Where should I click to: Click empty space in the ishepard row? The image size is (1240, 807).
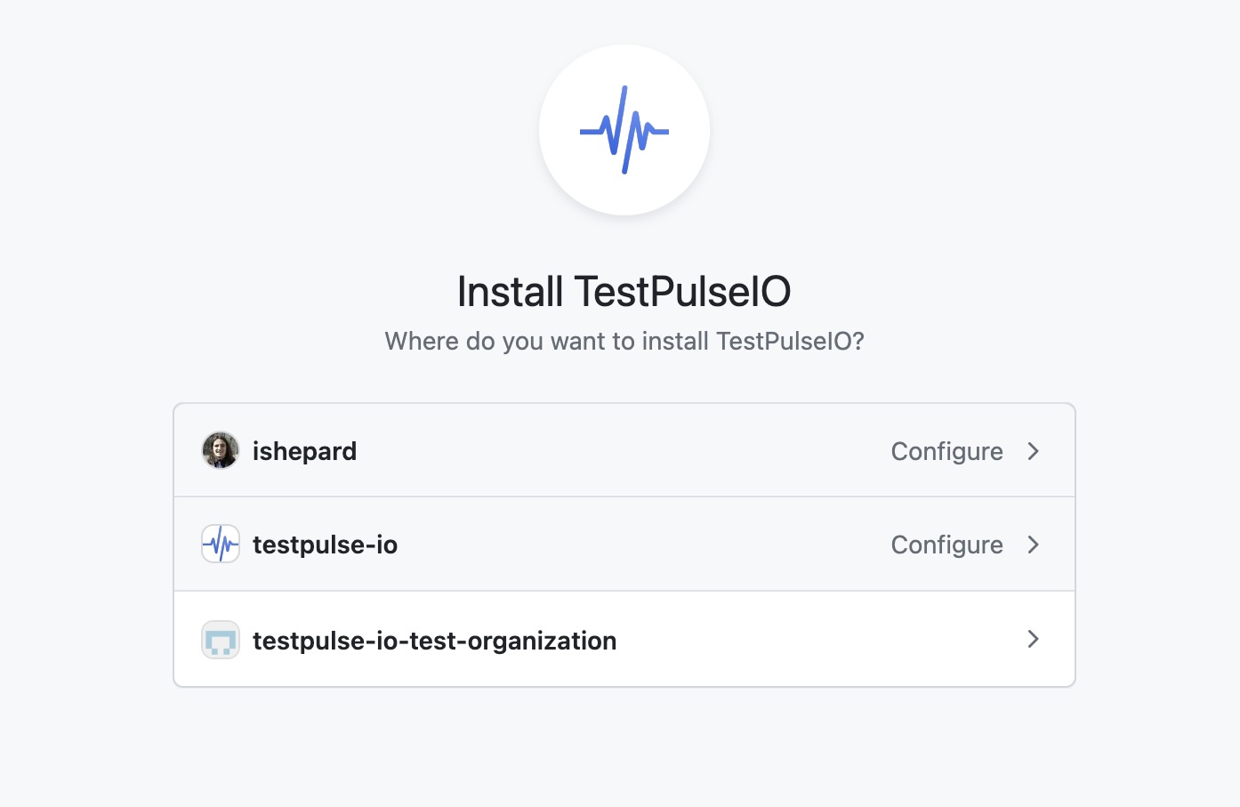coord(623,451)
